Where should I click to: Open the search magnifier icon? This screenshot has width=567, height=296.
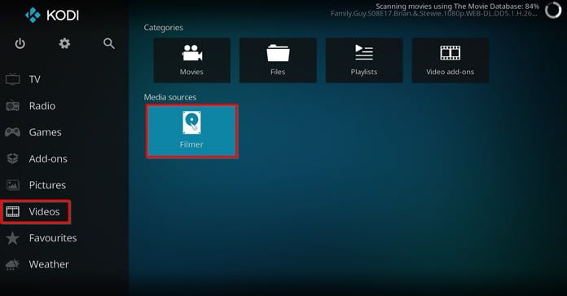(x=109, y=44)
